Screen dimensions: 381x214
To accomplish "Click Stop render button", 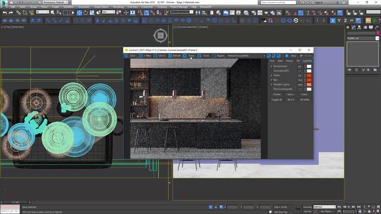I will tap(291, 56).
